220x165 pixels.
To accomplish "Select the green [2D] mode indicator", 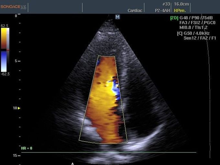I will [174, 18].
